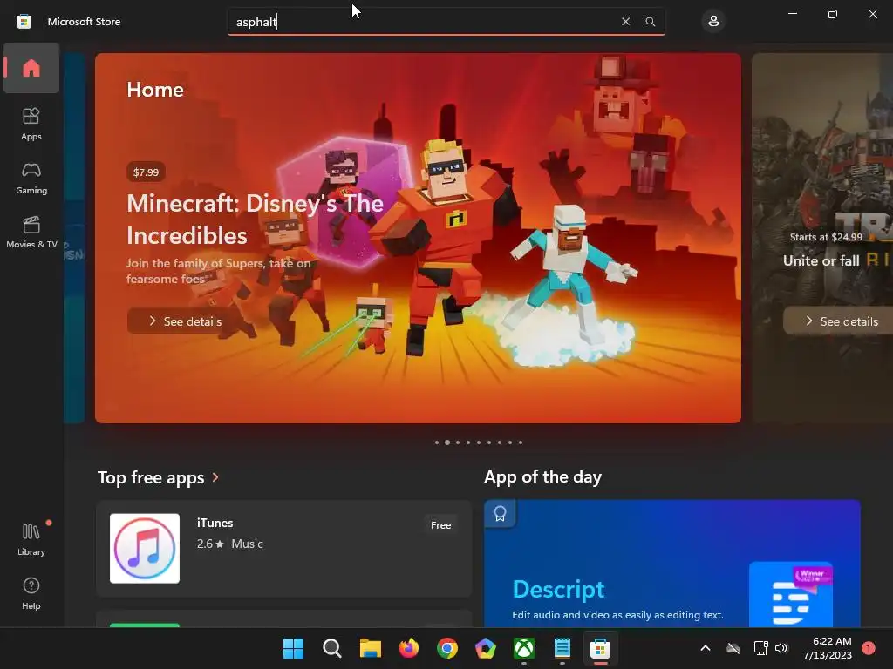Open Notepad from taskbar

click(x=562, y=648)
